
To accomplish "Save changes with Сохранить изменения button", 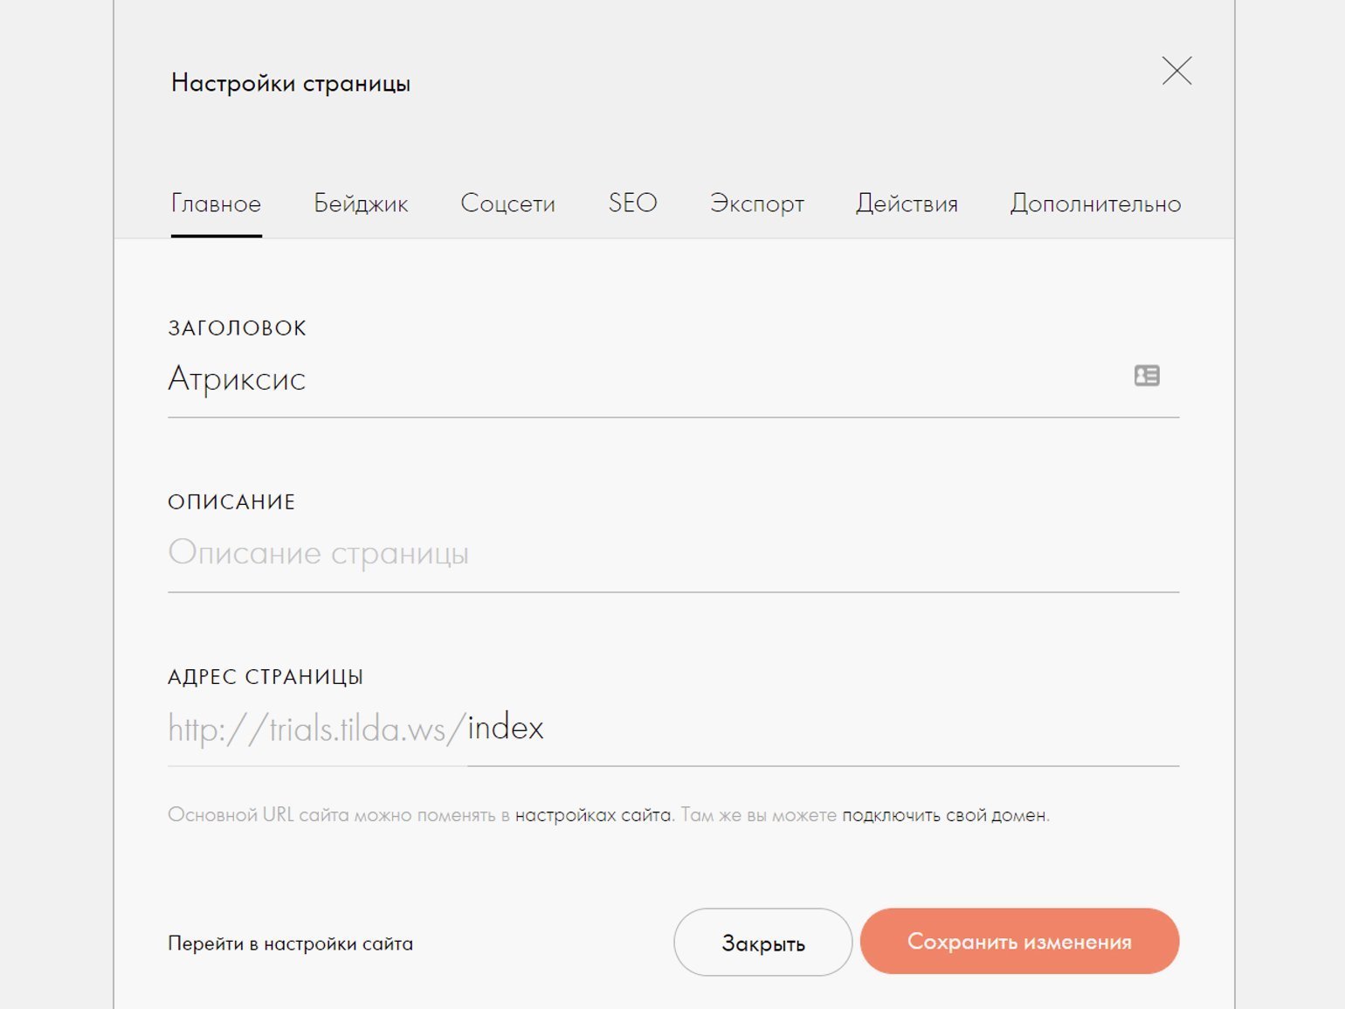I will (1019, 942).
